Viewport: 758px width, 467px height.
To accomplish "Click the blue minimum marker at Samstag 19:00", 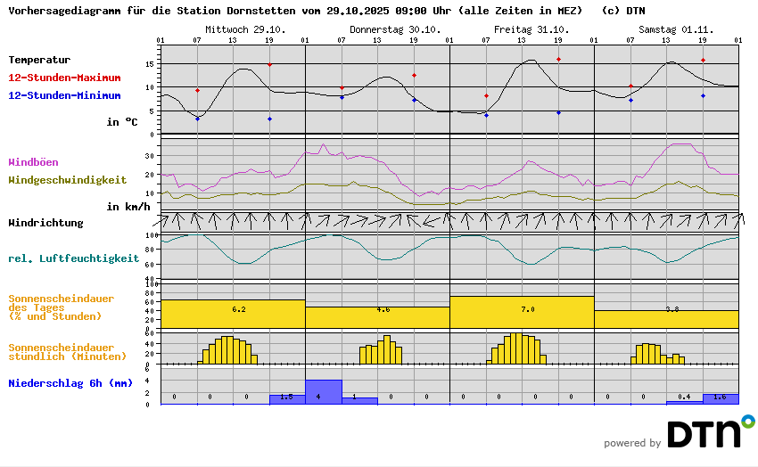I will tap(703, 95).
